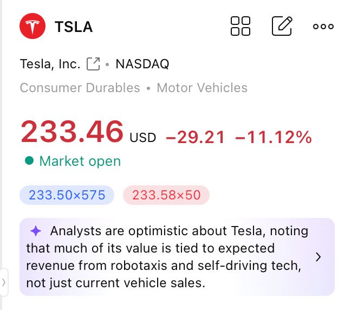Click the purple sparkle AI icon
351x310 pixels.
click(36, 231)
